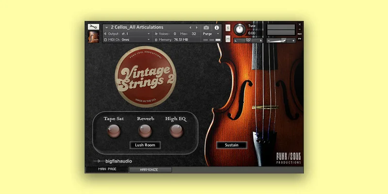Screen dimensions: 388x194
Task: Open the Purge dropdown menu
Action: [x=211, y=33]
